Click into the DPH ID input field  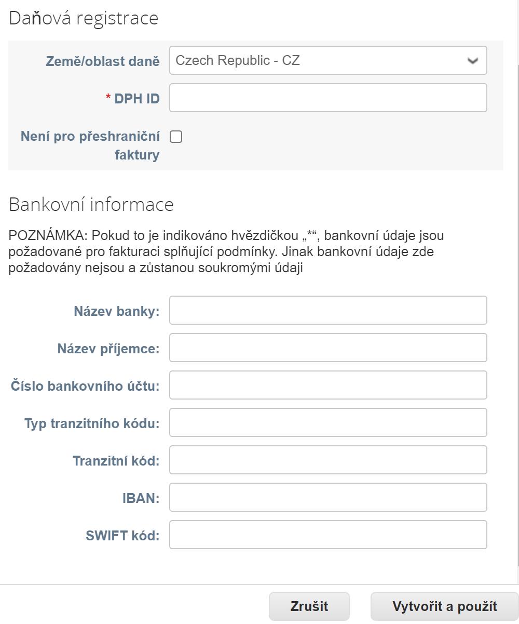(x=328, y=98)
